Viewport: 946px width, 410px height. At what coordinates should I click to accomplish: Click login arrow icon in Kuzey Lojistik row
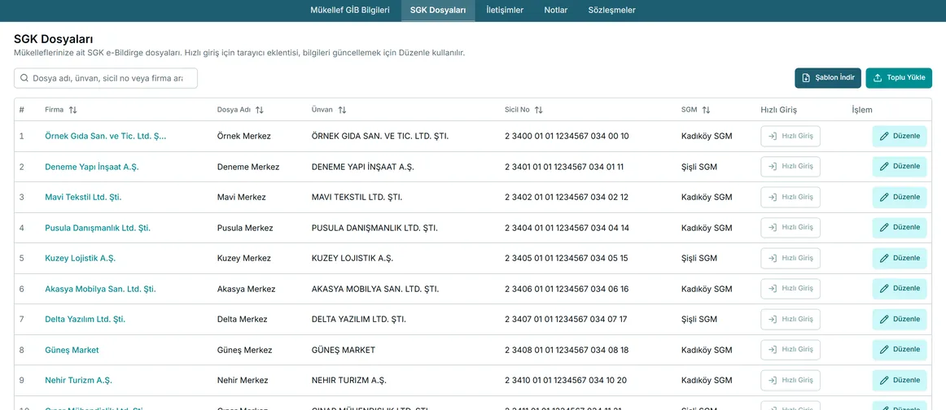click(x=773, y=258)
